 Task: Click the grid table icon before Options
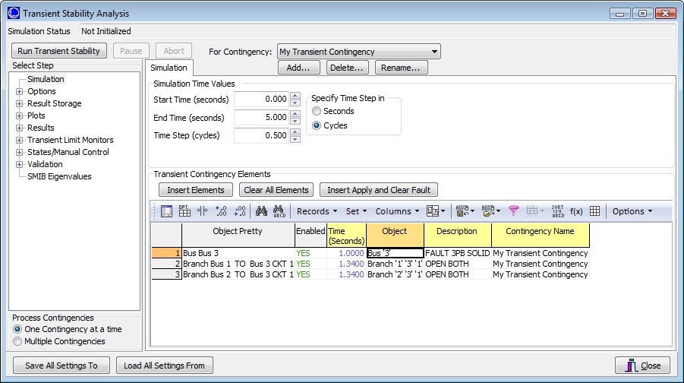(594, 211)
